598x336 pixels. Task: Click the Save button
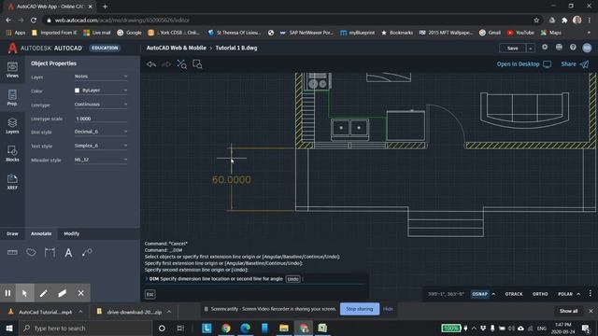pos(513,48)
